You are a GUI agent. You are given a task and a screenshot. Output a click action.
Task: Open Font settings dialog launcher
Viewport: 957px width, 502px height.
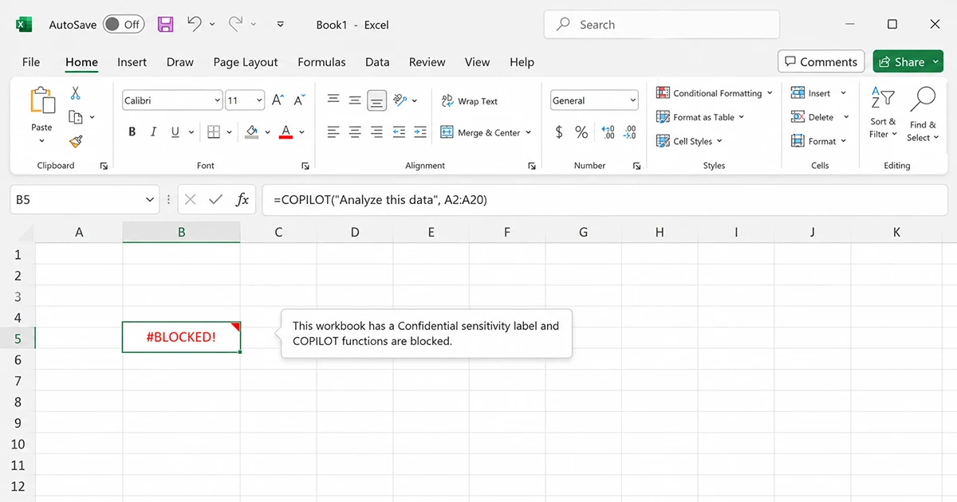[305, 166]
